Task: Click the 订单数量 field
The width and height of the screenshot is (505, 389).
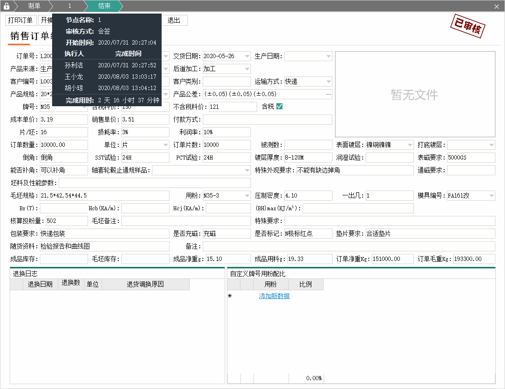Action: pos(64,145)
